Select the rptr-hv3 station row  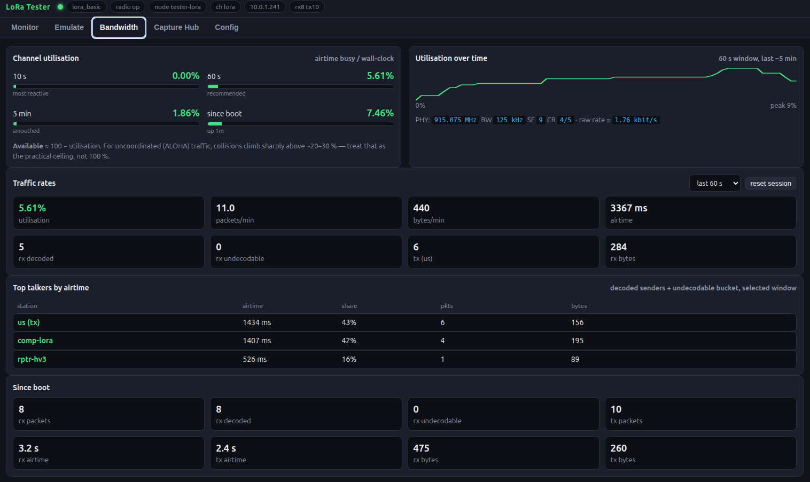pos(404,359)
